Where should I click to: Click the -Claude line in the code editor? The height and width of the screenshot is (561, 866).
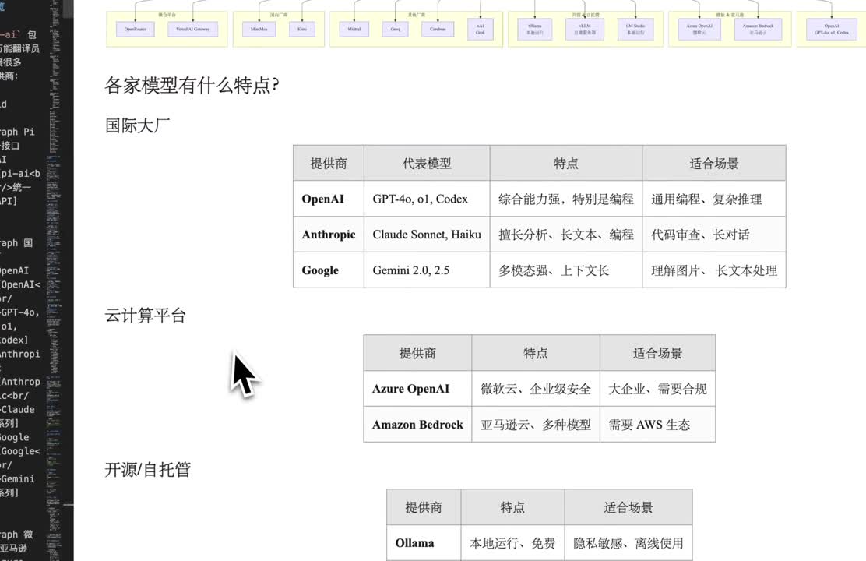[x=17, y=410]
